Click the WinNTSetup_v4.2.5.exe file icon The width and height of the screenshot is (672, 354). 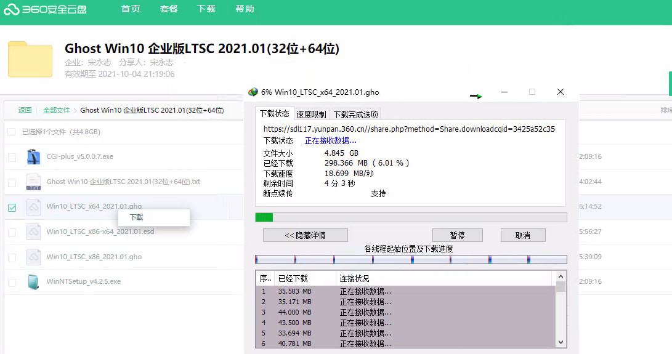pos(33,281)
